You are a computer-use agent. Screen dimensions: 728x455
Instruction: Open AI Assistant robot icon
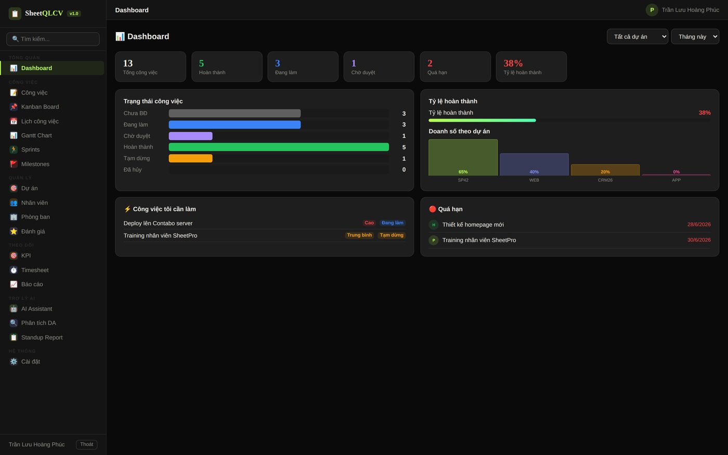click(x=14, y=309)
